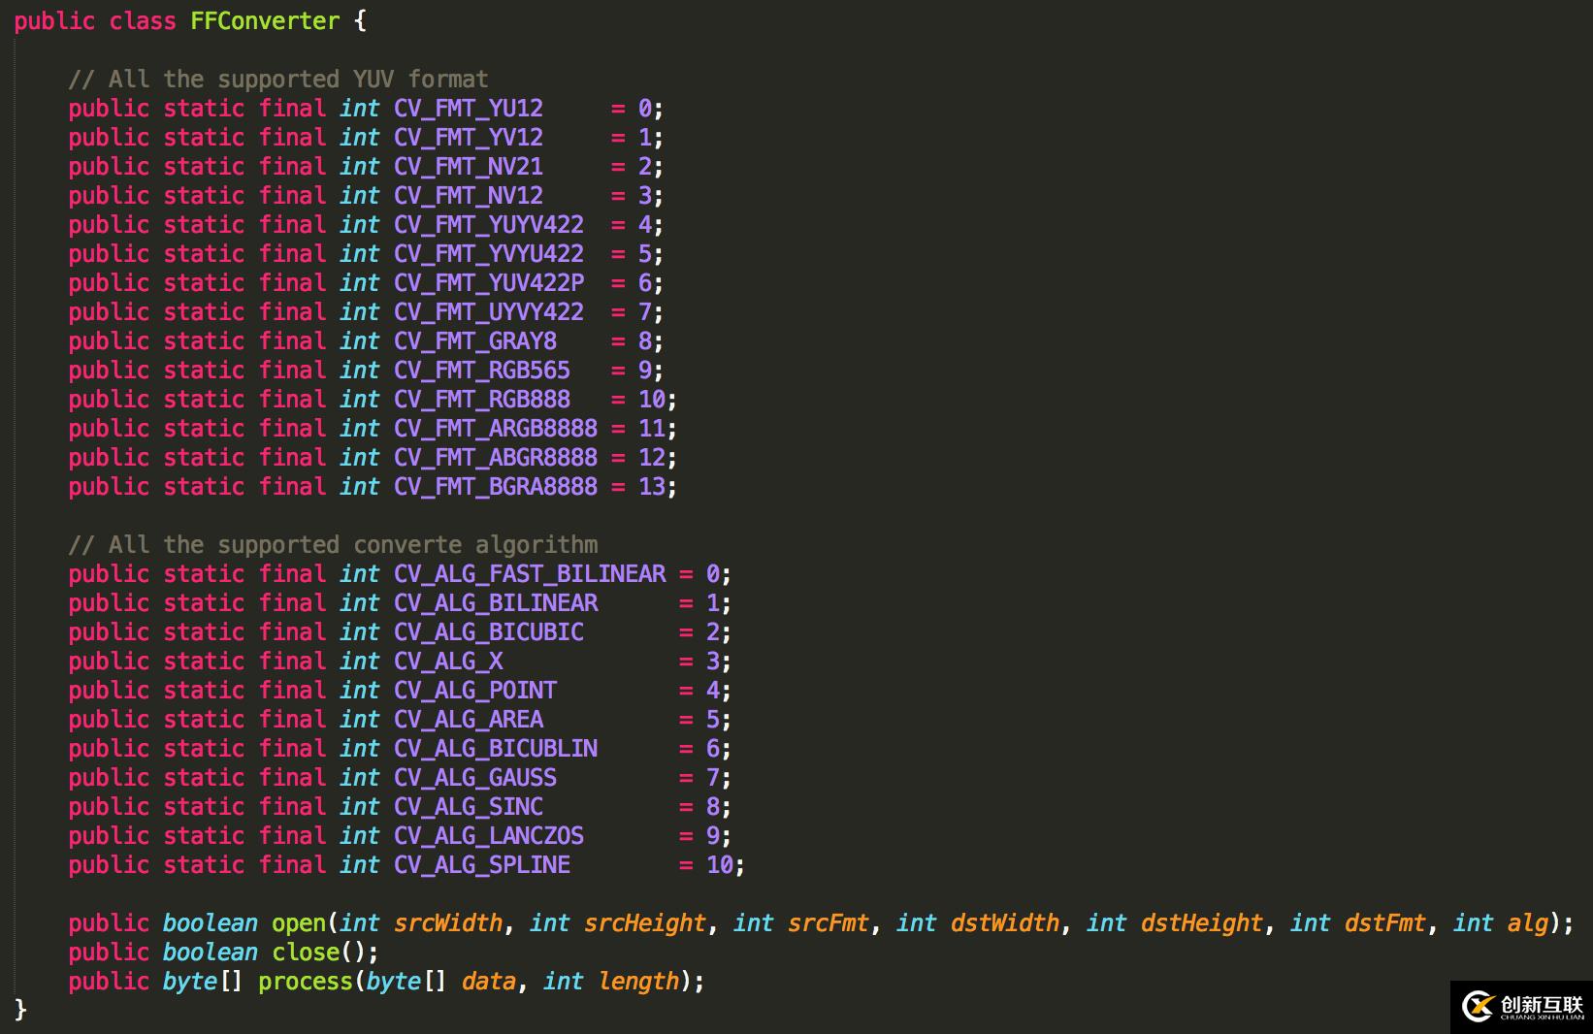This screenshot has width=1593, height=1034.
Task: Select constant CV_FMT_YV12
Action: point(469,137)
